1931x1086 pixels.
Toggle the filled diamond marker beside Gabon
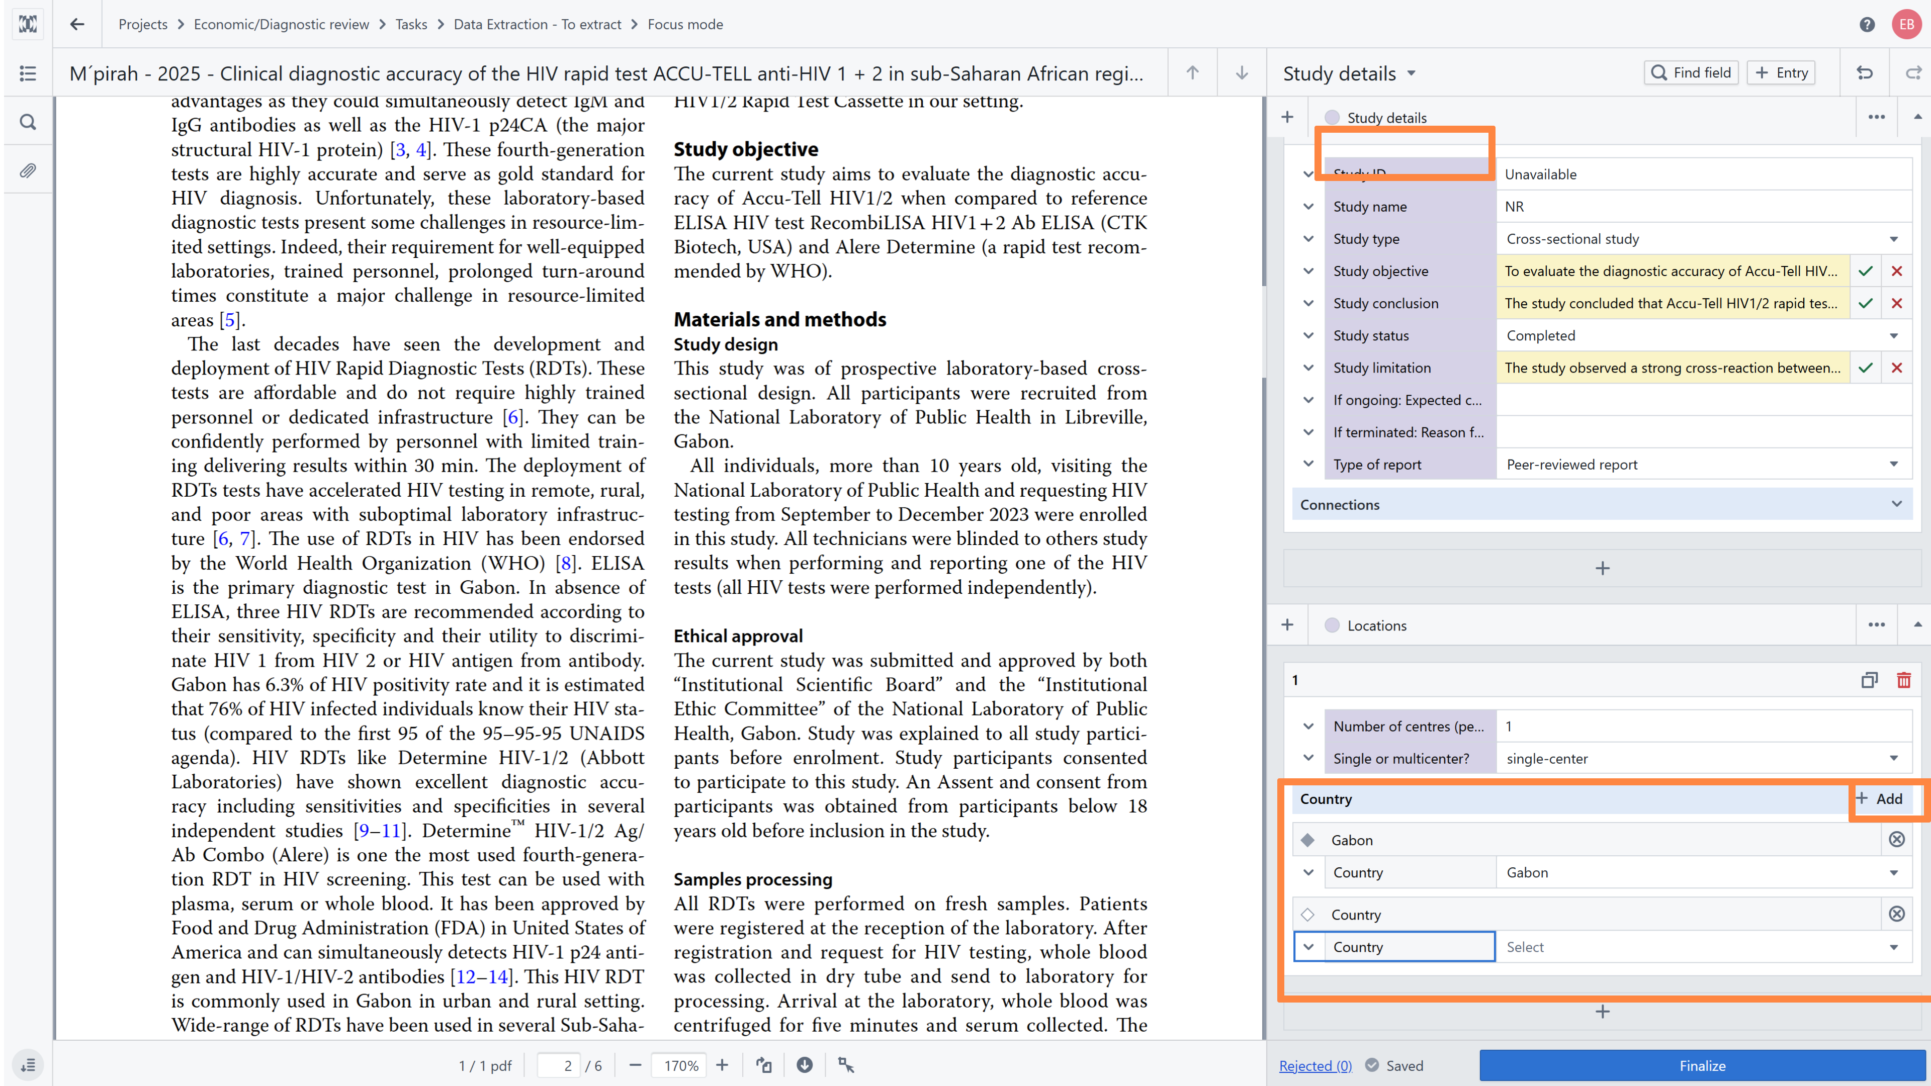[1307, 840]
